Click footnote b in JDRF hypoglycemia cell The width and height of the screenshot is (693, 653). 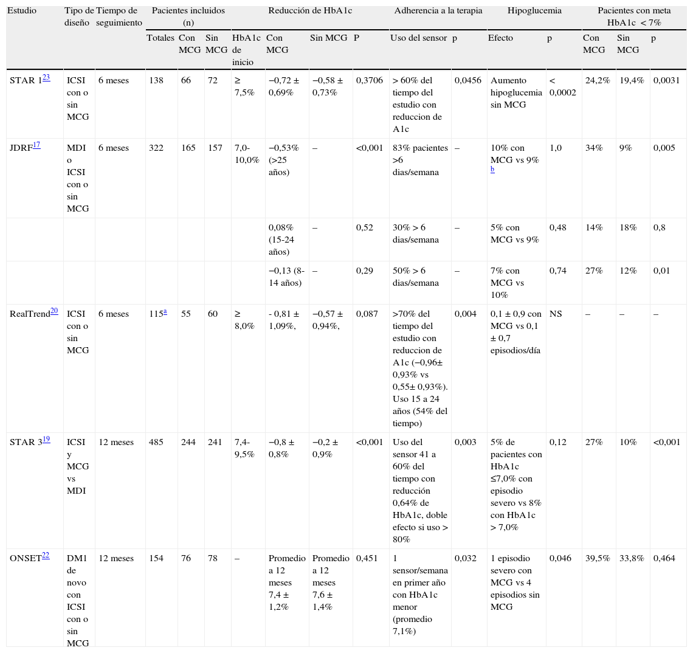[x=492, y=170]
